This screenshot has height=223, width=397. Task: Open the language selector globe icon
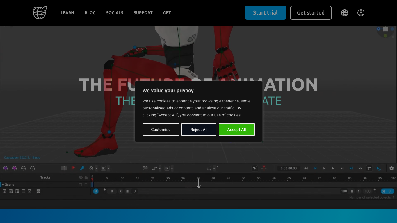pyautogui.click(x=345, y=13)
